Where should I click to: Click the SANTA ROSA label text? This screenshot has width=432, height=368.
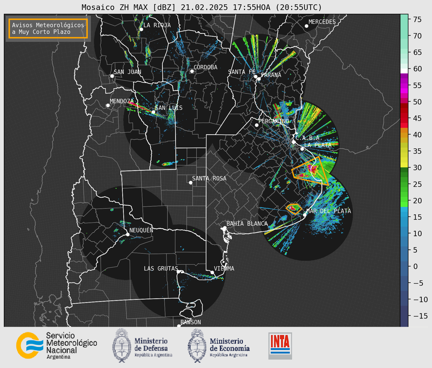pyautogui.click(x=209, y=178)
